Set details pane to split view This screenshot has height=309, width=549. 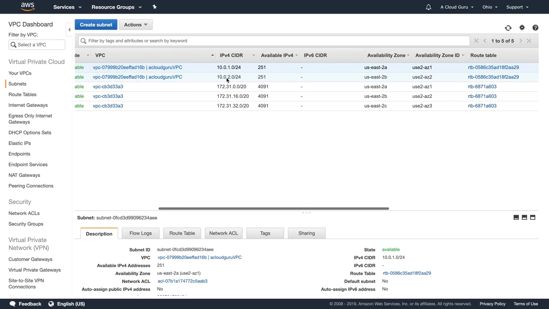click(524, 218)
